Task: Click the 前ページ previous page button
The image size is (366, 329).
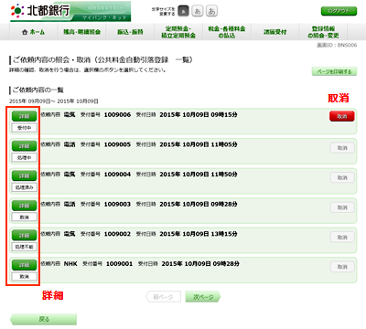Action: [164, 297]
